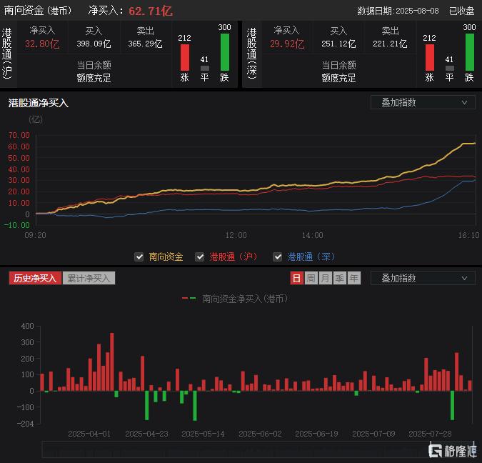
Task: Open the 叠加指数 dropdown above the intraday chart
Action: tap(423, 102)
